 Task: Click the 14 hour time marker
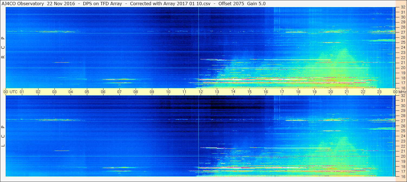tap(233, 92)
